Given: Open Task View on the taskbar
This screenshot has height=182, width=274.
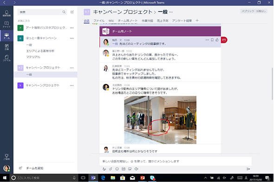Looking at the screenshot, I should pyautogui.click(x=83, y=178).
